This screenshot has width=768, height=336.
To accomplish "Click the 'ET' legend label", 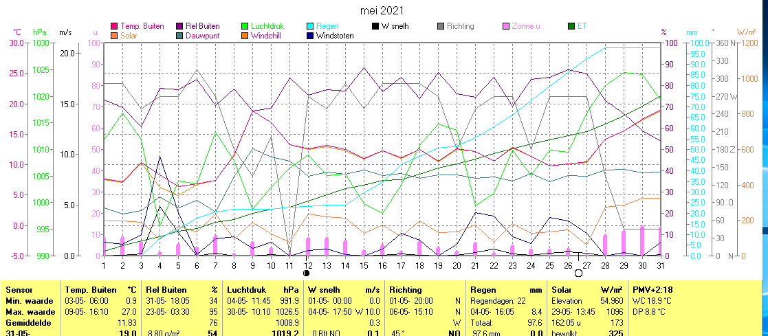I will click(582, 26).
